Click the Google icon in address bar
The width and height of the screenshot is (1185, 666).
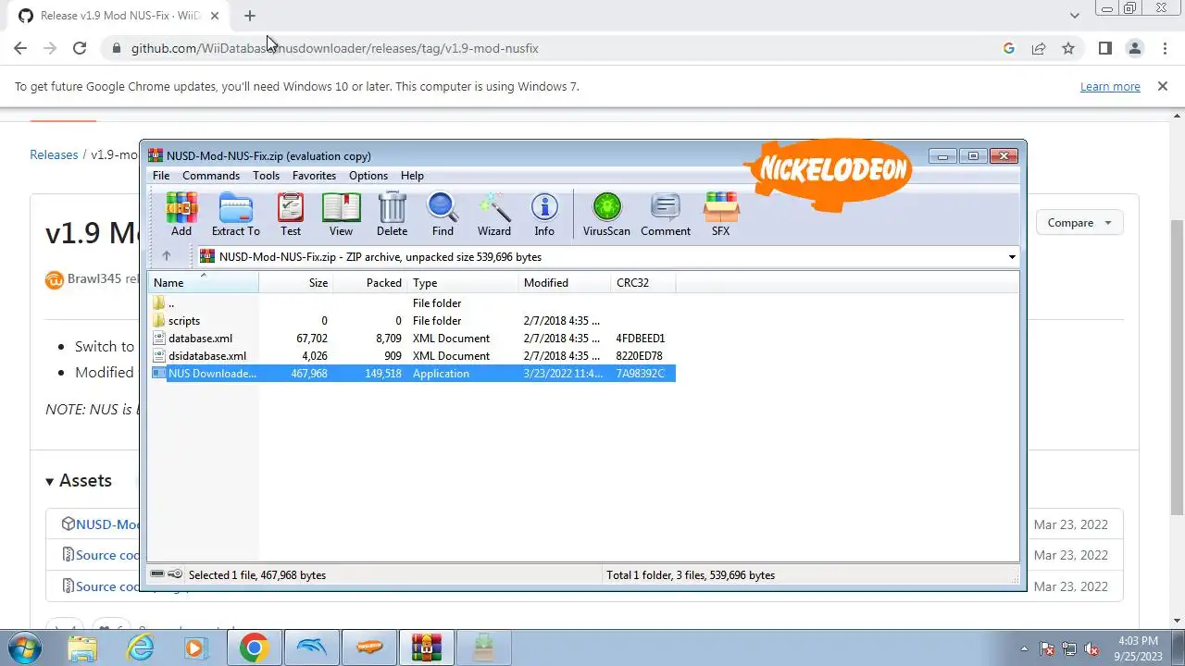pos(1009,48)
